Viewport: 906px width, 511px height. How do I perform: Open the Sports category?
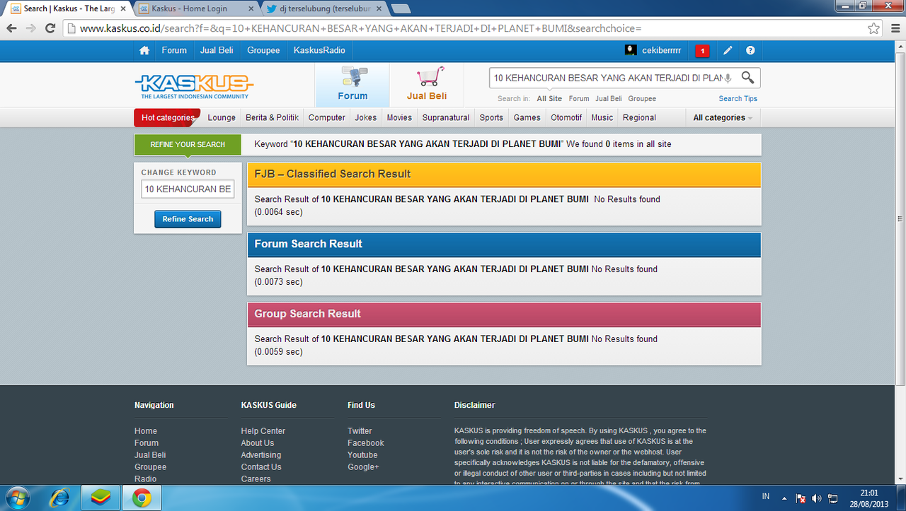[491, 117]
